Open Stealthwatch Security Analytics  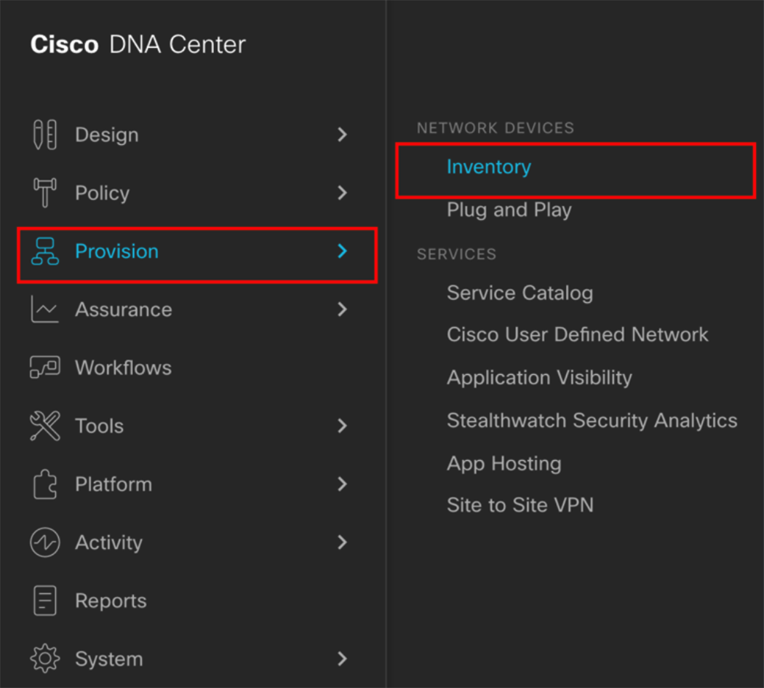point(592,421)
